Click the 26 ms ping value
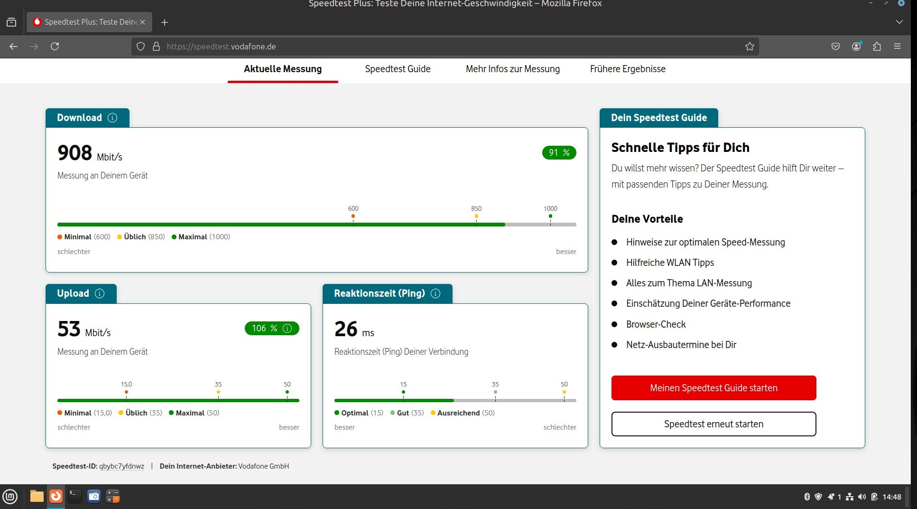917x509 pixels. point(354,329)
